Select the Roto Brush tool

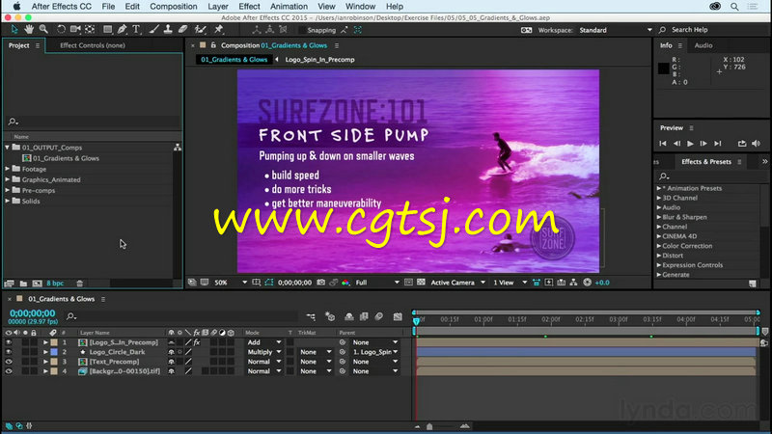point(200,30)
